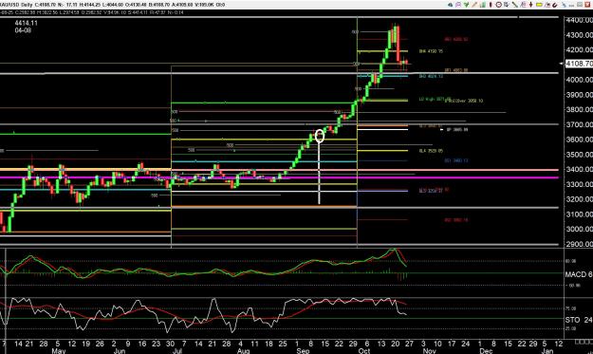Screen dimensions: 593x354
Task: Click the 04-08 date label under 4414.11
Action: click(x=23, y=30)
